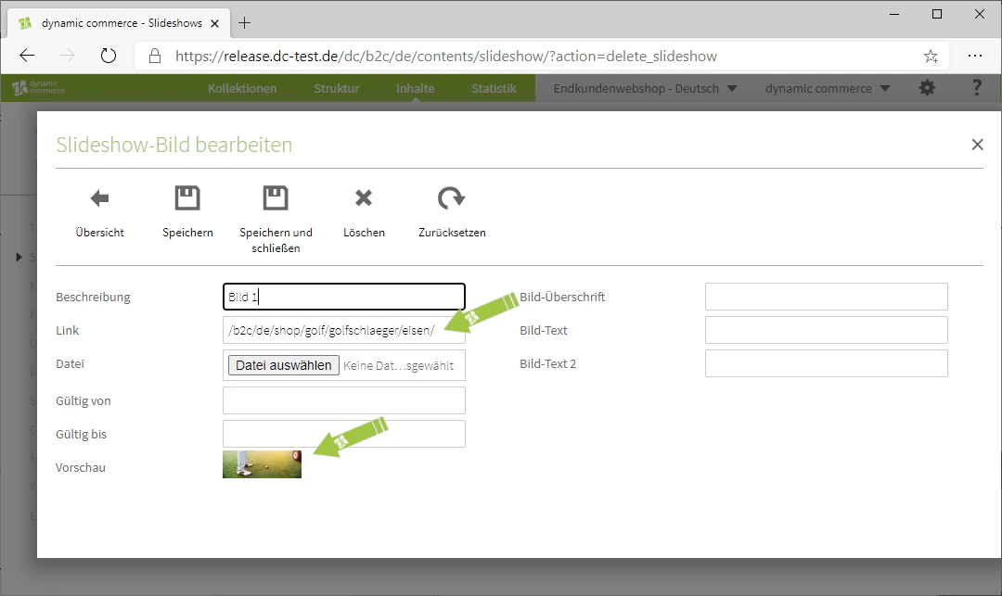Minimize the browser window
Screen dimensions: 1002x596
coord(894,14)
